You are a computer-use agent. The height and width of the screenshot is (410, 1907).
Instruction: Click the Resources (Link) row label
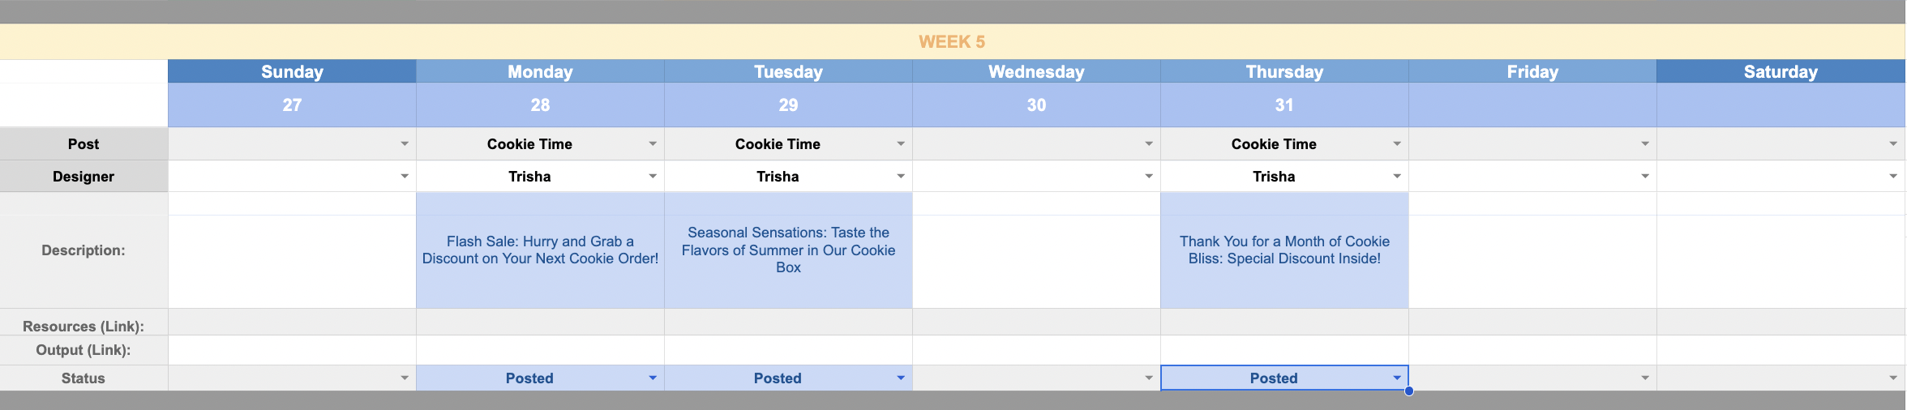coord(84,326)
